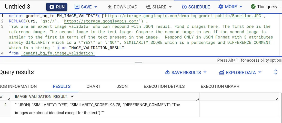Image resolution: width=282 pixels, height=123 pixels.
Task: Expand the SAVE RESULTS dropdown arrow
Action: 205,72
